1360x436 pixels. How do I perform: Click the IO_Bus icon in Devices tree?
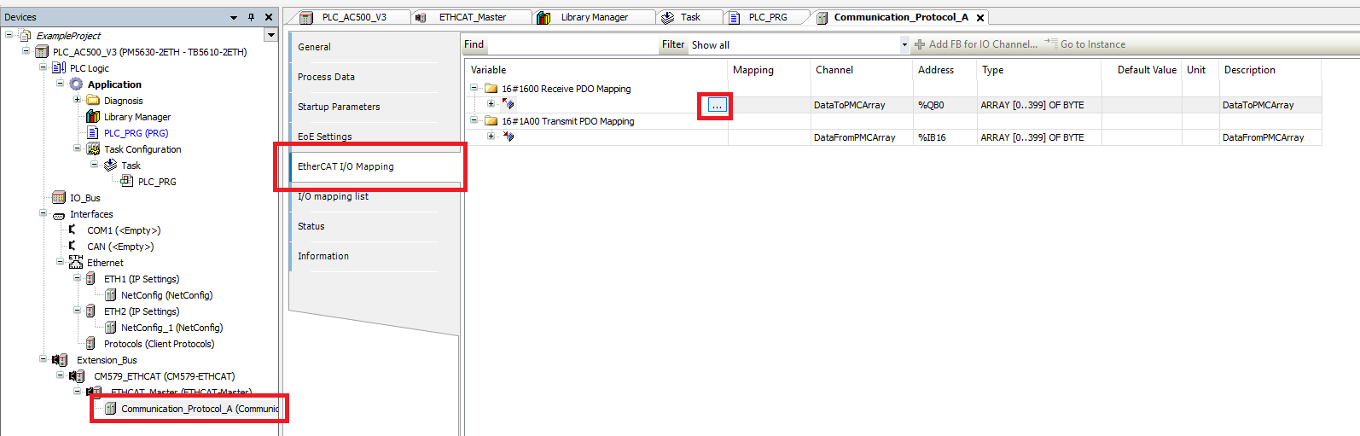(x=59, y=198)
